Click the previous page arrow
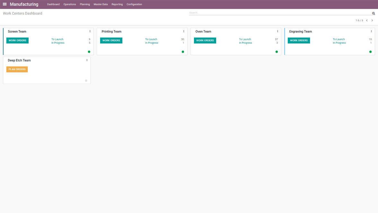 point(367,20)
